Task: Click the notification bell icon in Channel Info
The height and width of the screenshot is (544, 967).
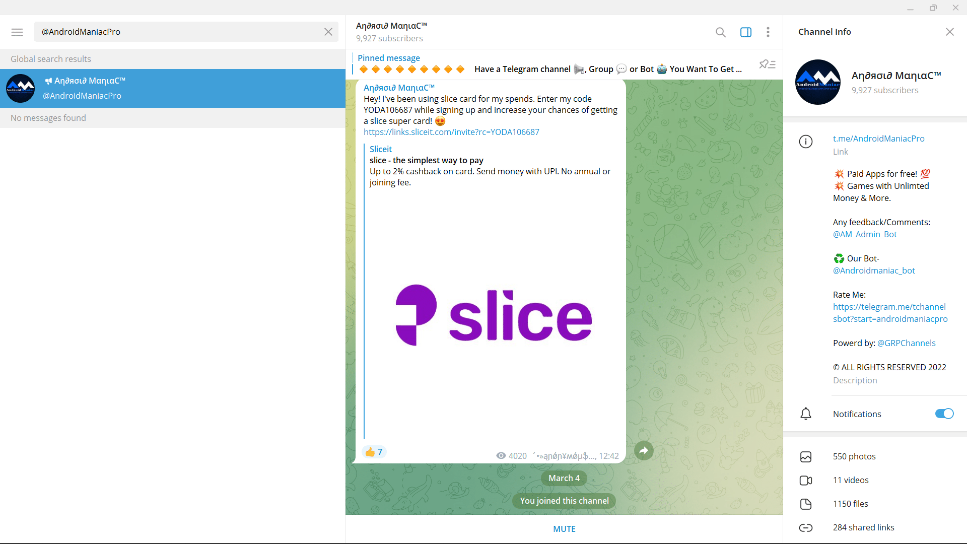Action: pyautogui.click(x=806, y=413)
